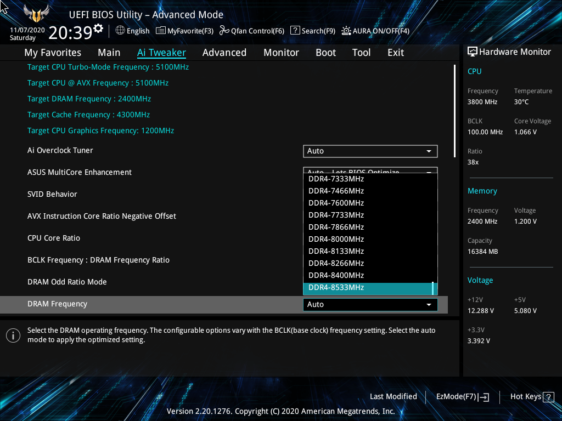Click the dropdown list scrollbar thumb

tap(433, 288)
